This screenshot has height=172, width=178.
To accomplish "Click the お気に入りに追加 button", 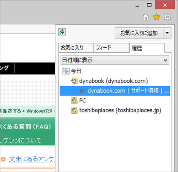I will click(139, 33).
